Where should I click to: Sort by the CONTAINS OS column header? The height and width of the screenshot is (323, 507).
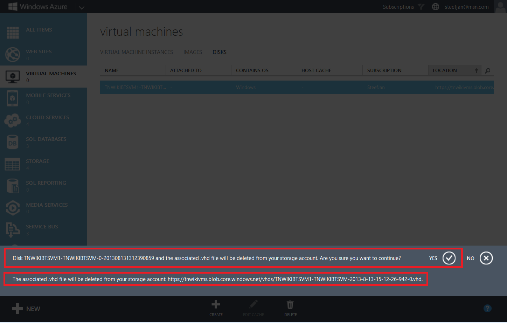264,70
